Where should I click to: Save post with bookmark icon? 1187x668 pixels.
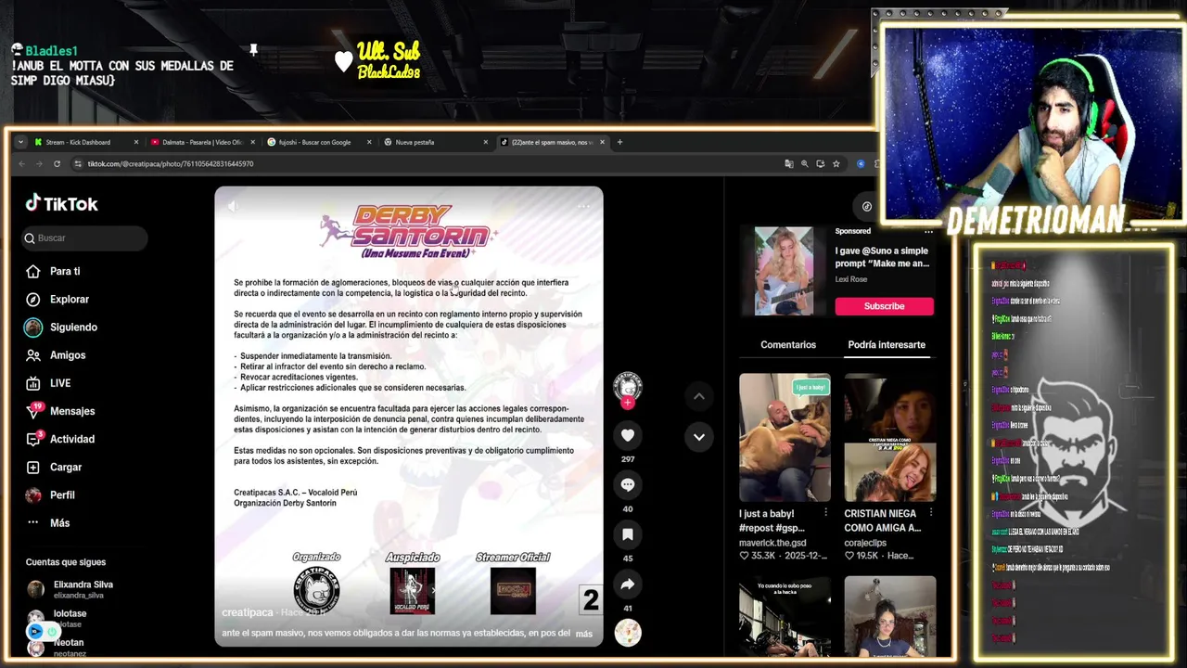[x=628, y=534]
